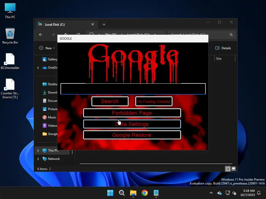Open the Forbidden Page button
Viewport: 266px width, 199px height.
click(x=132, y=113)
